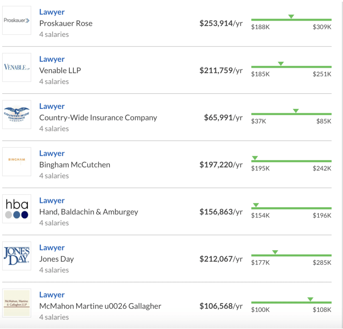This screenshot has width=343, height=329.
Task: Click the Hand, Baldachin & Amburgey company name
Action: point(89,212)
